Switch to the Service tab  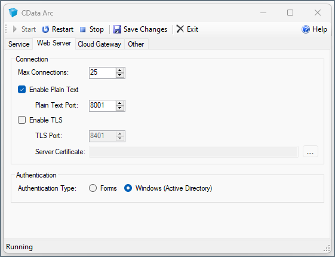coord(19,44)
